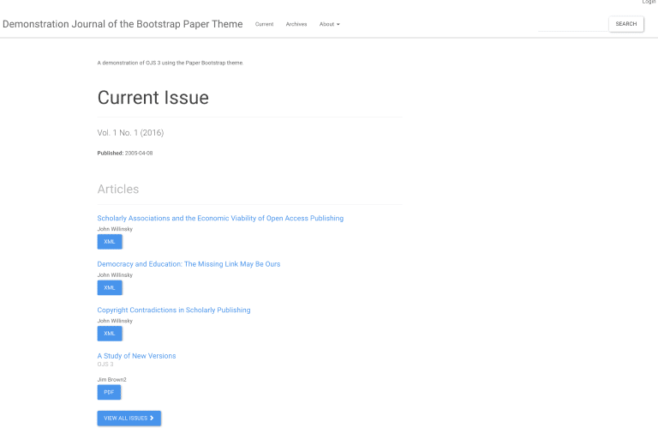Open Democracy and Education article
Screen dimensions: 658x440
[x=188, y=264]
